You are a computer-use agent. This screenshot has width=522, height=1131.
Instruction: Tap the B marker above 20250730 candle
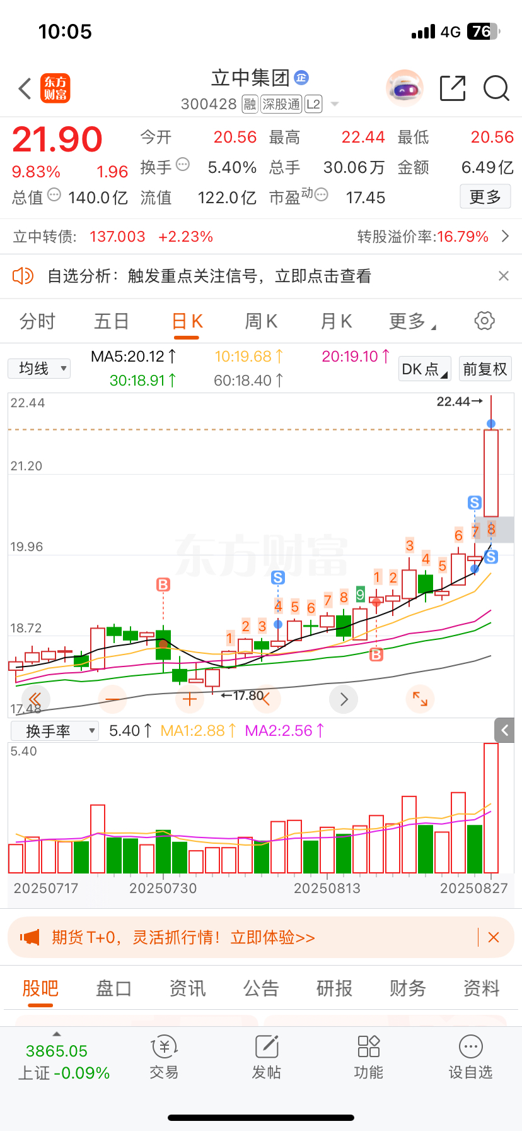coord(163,585)
